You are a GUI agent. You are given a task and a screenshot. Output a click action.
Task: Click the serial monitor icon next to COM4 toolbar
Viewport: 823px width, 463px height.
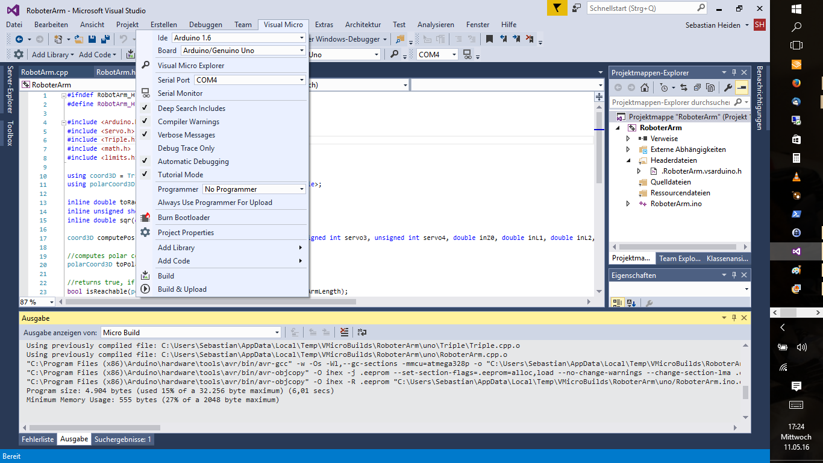coord(468,54)
